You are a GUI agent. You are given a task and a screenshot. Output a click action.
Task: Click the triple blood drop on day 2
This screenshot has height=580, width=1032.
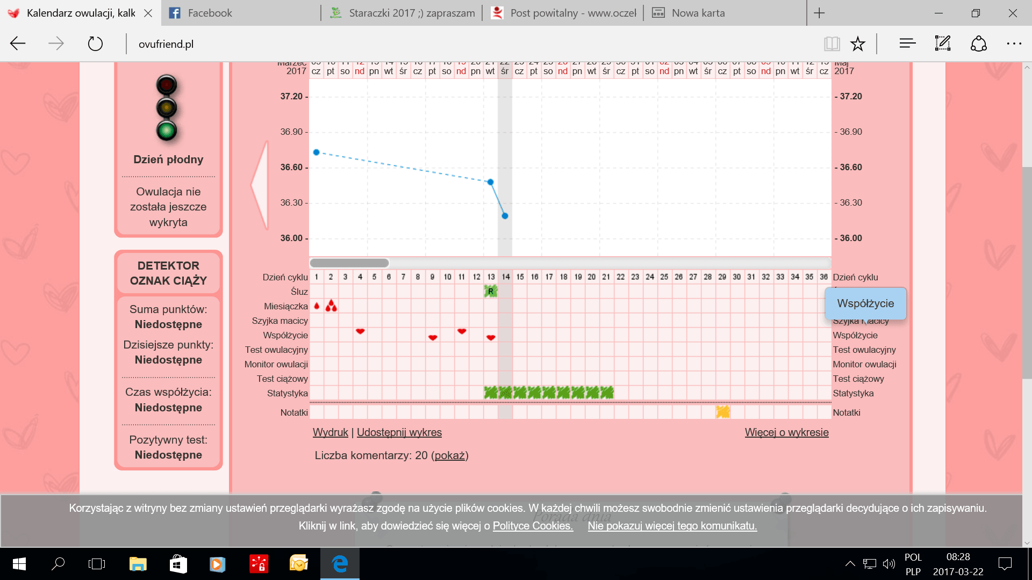331,306
